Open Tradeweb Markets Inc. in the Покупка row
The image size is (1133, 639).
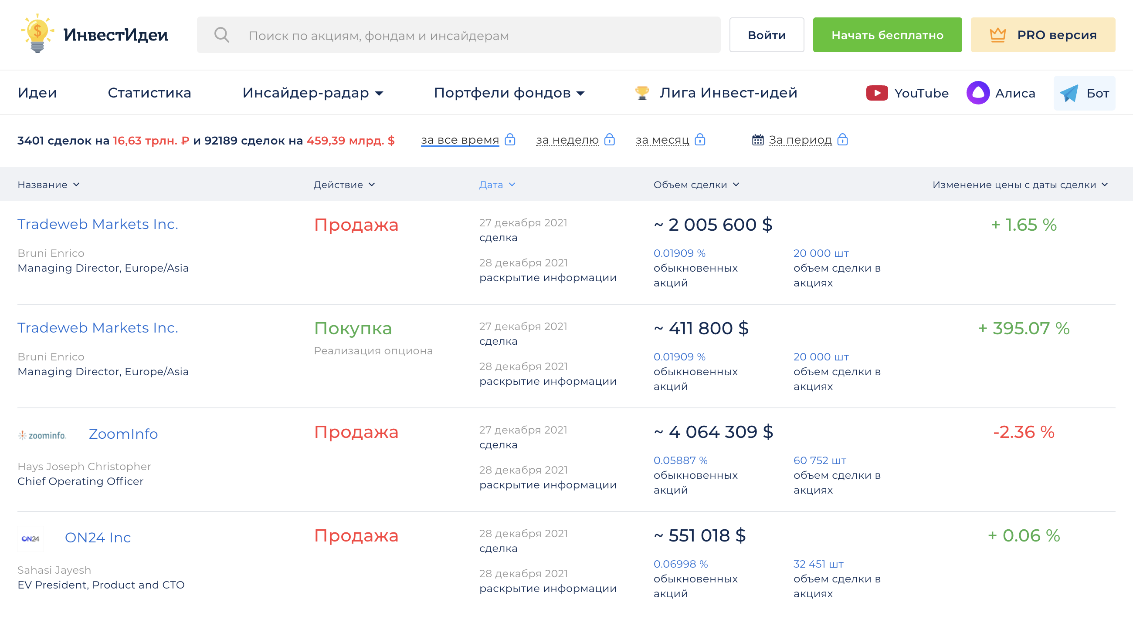(x=98, y=328)
